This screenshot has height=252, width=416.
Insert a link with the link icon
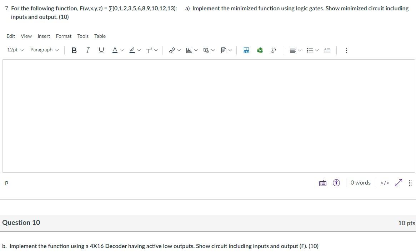[x=172, y=50]
